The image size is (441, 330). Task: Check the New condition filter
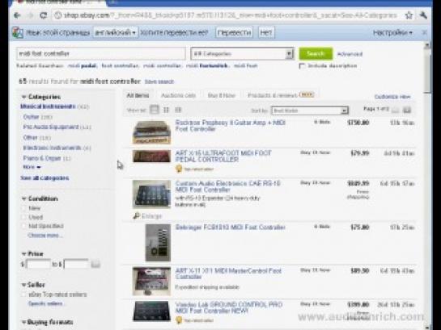[x=24, y=208]
